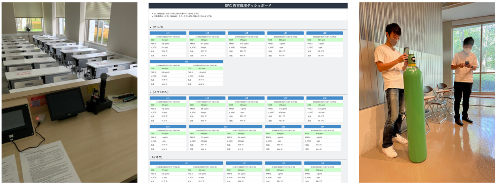Viewport: 497px width, 185px height.
Task: Click the κ（カッパ）section heading
Action: [x=157, y=27]
